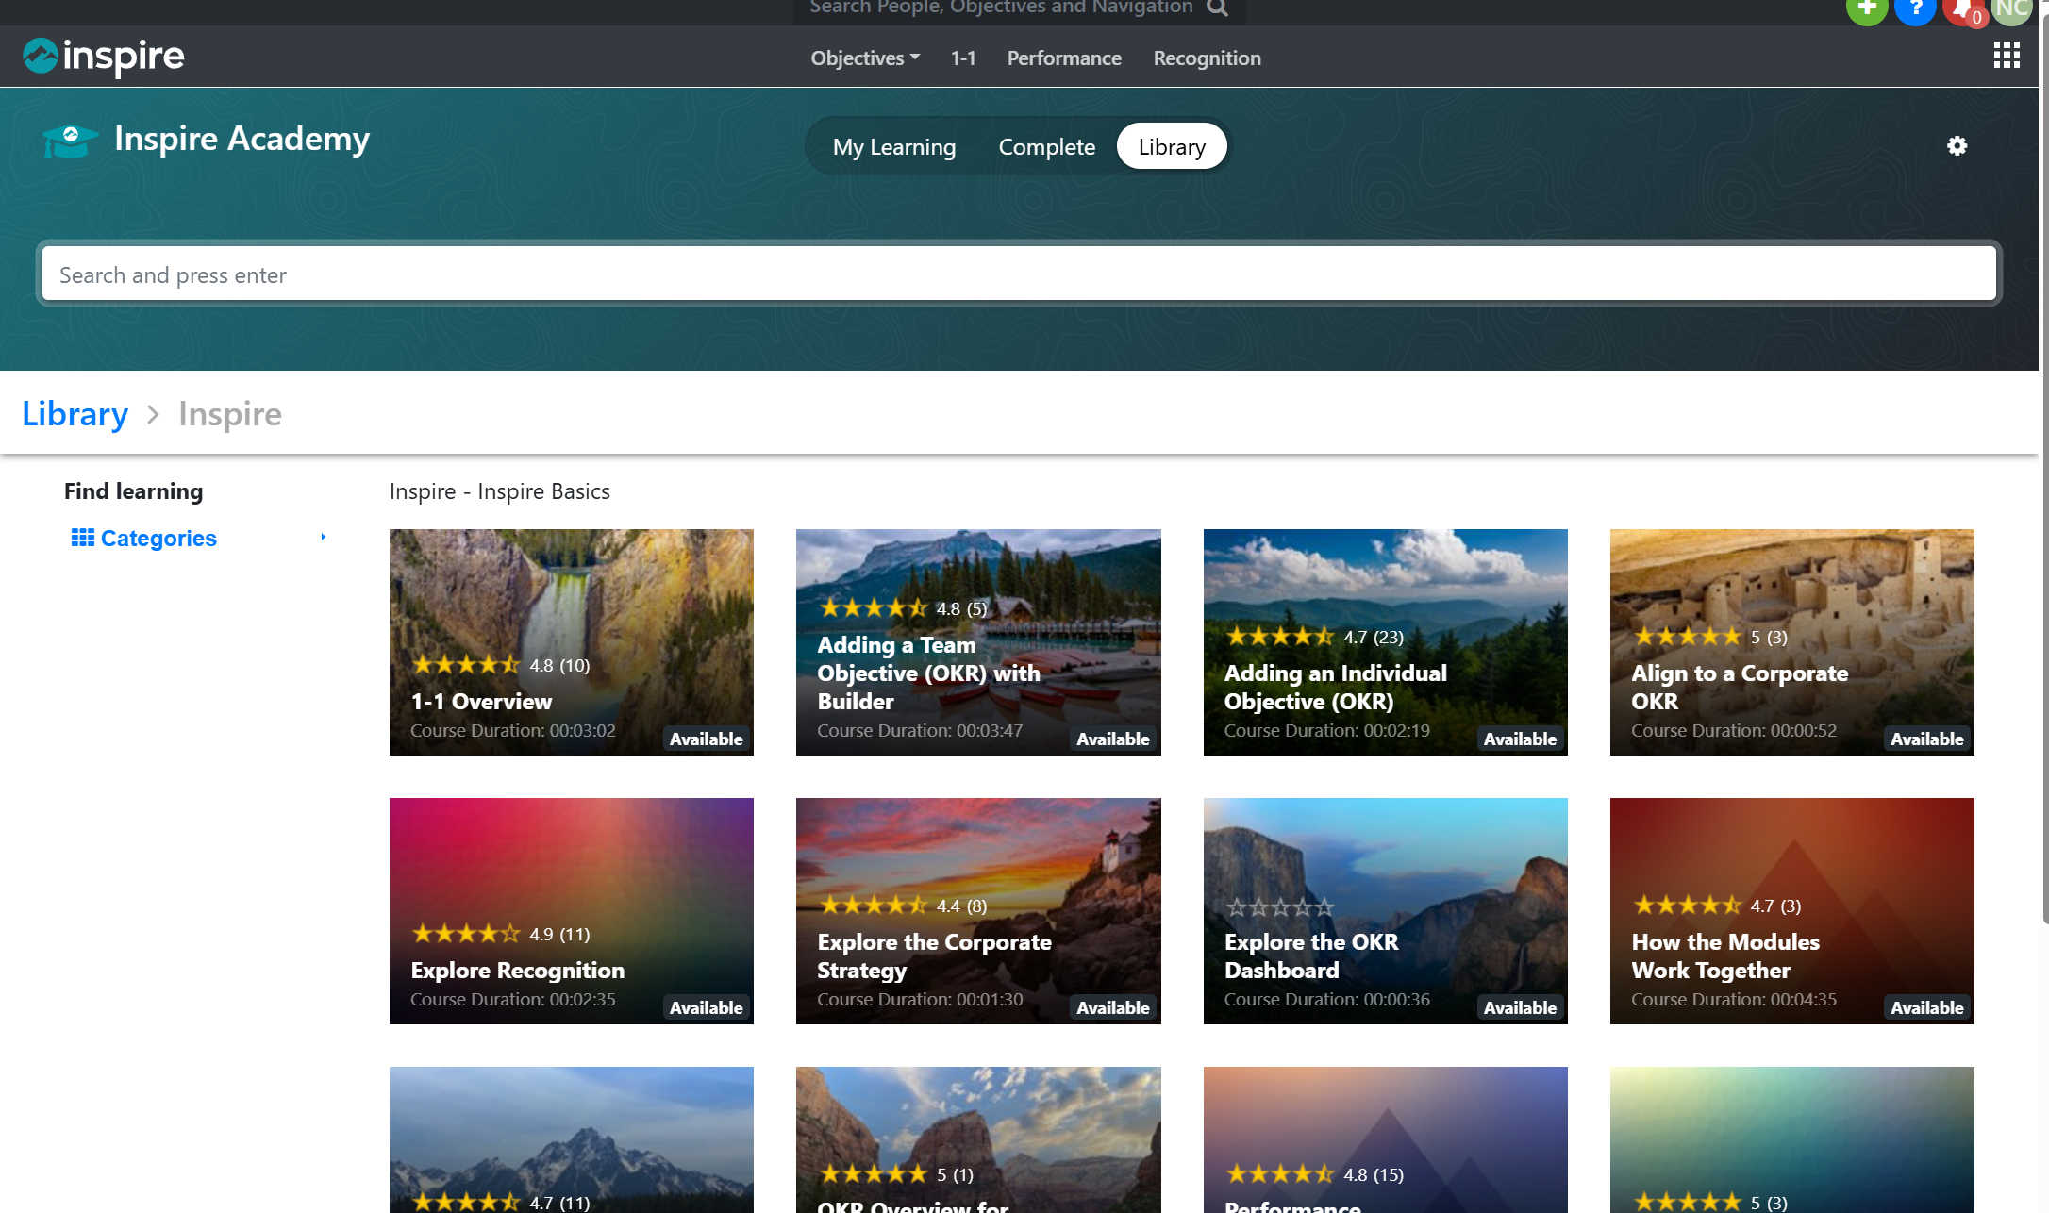This screenshot has height=1213, width=2049.
Task: Click the Library breadcrumb link
Action: point(75,414)
